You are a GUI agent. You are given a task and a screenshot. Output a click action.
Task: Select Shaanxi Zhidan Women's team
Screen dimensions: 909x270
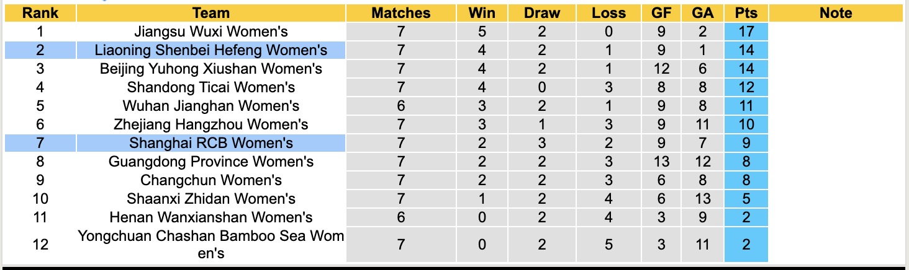click(211, 199)
